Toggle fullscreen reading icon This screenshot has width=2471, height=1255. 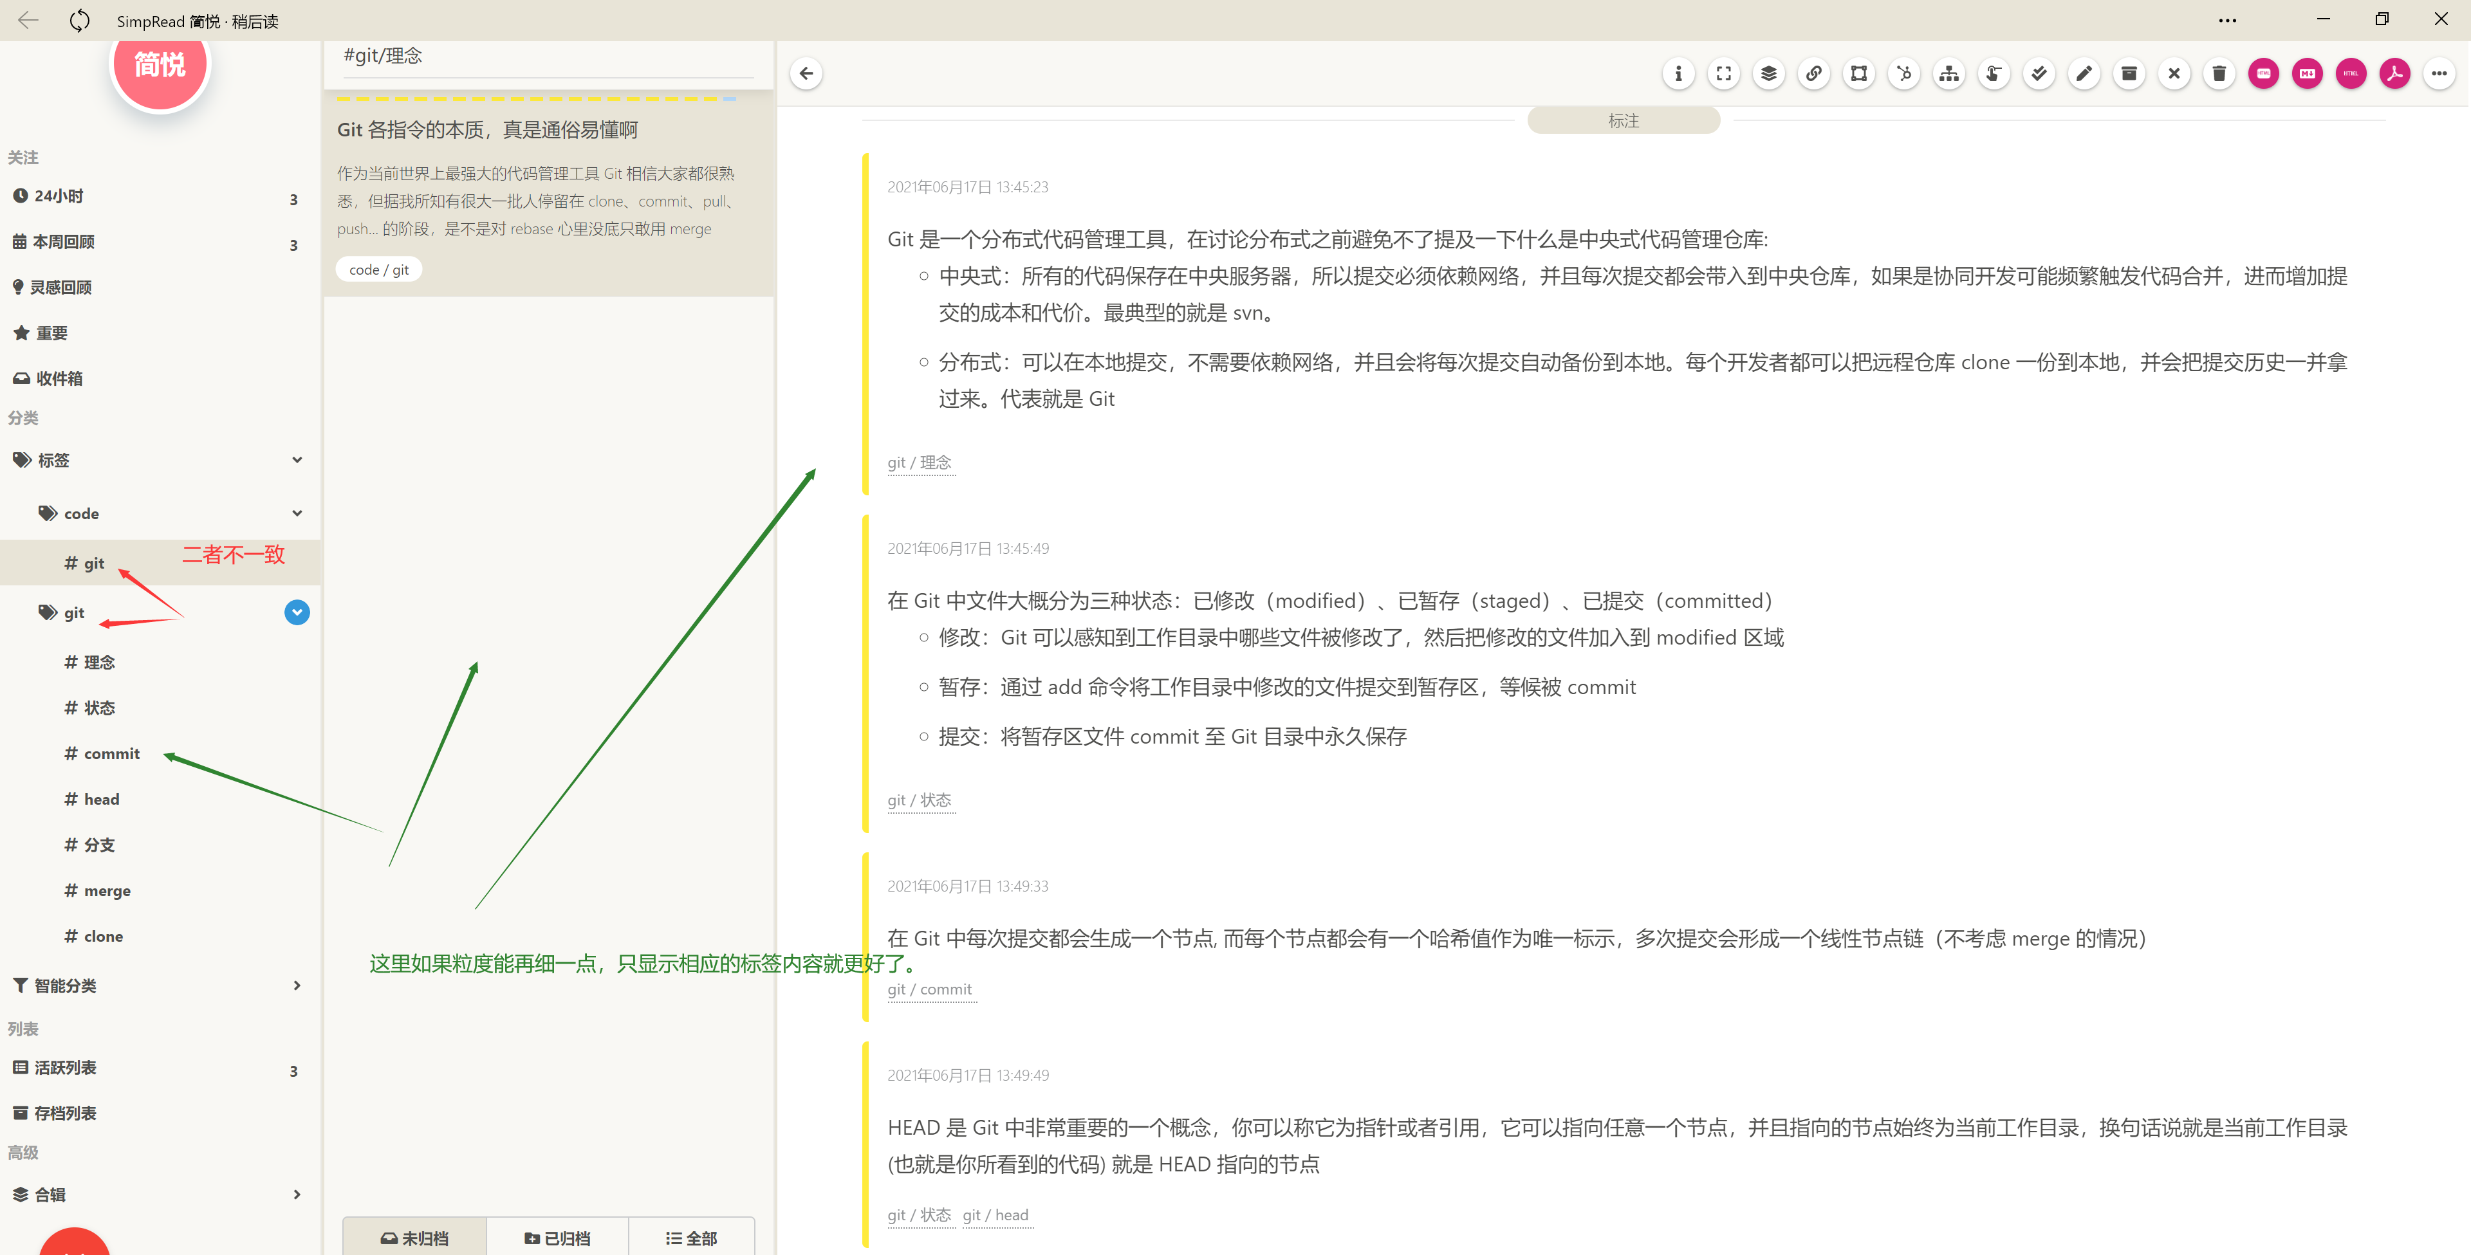(x=1723, y=74)
